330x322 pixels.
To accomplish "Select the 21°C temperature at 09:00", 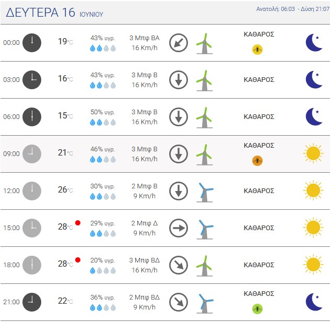I will click(x=65, y=153).
